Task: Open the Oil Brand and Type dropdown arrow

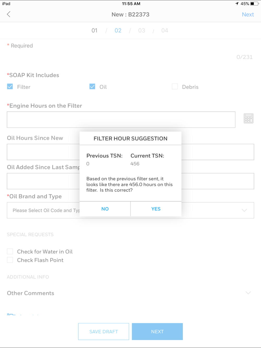Action: pyautogui.click(x=244, y=210)
